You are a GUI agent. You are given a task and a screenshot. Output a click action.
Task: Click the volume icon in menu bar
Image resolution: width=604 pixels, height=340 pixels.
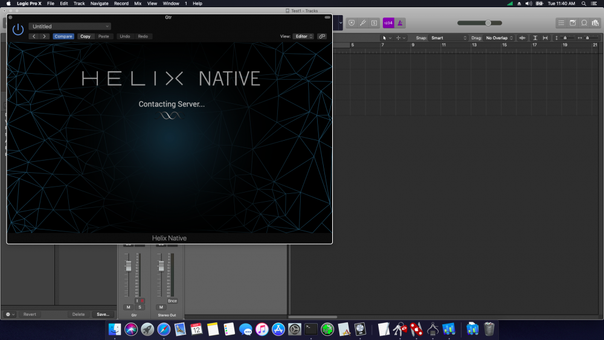[x=528, y=4]
